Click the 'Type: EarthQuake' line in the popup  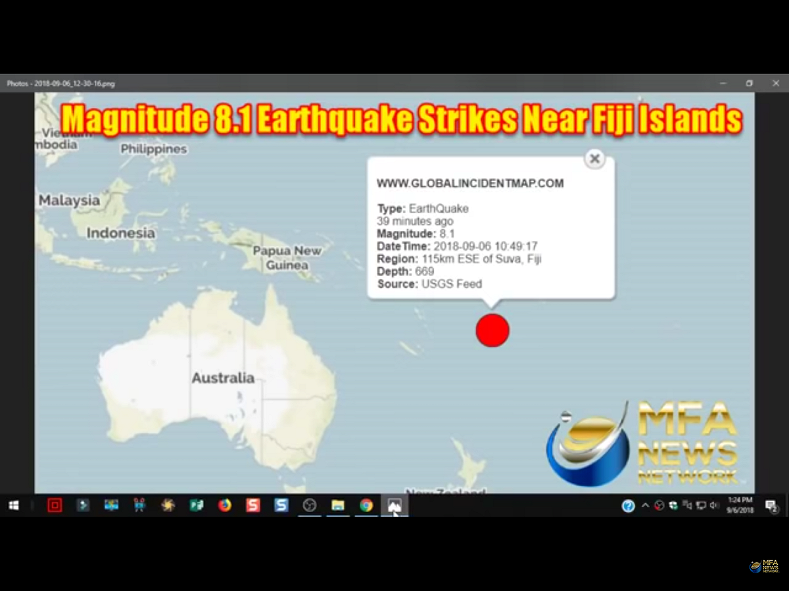pyautogui.click(x=423, y=209)
